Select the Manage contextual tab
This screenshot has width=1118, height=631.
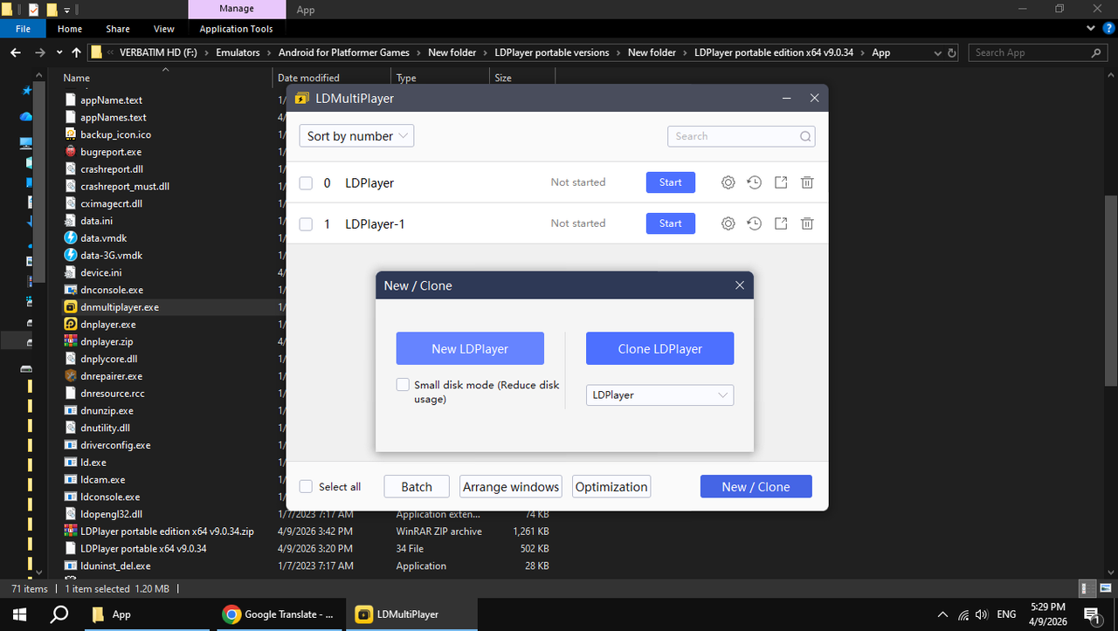click(236, 10)
